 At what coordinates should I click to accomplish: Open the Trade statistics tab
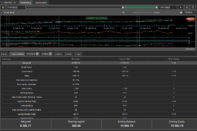click(x=17, y=54)
